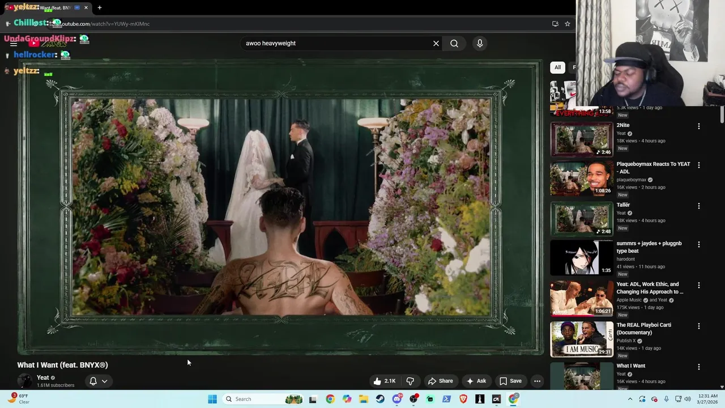
Task: Open options menu for What I Want suggestion
Action: (698, 367)
